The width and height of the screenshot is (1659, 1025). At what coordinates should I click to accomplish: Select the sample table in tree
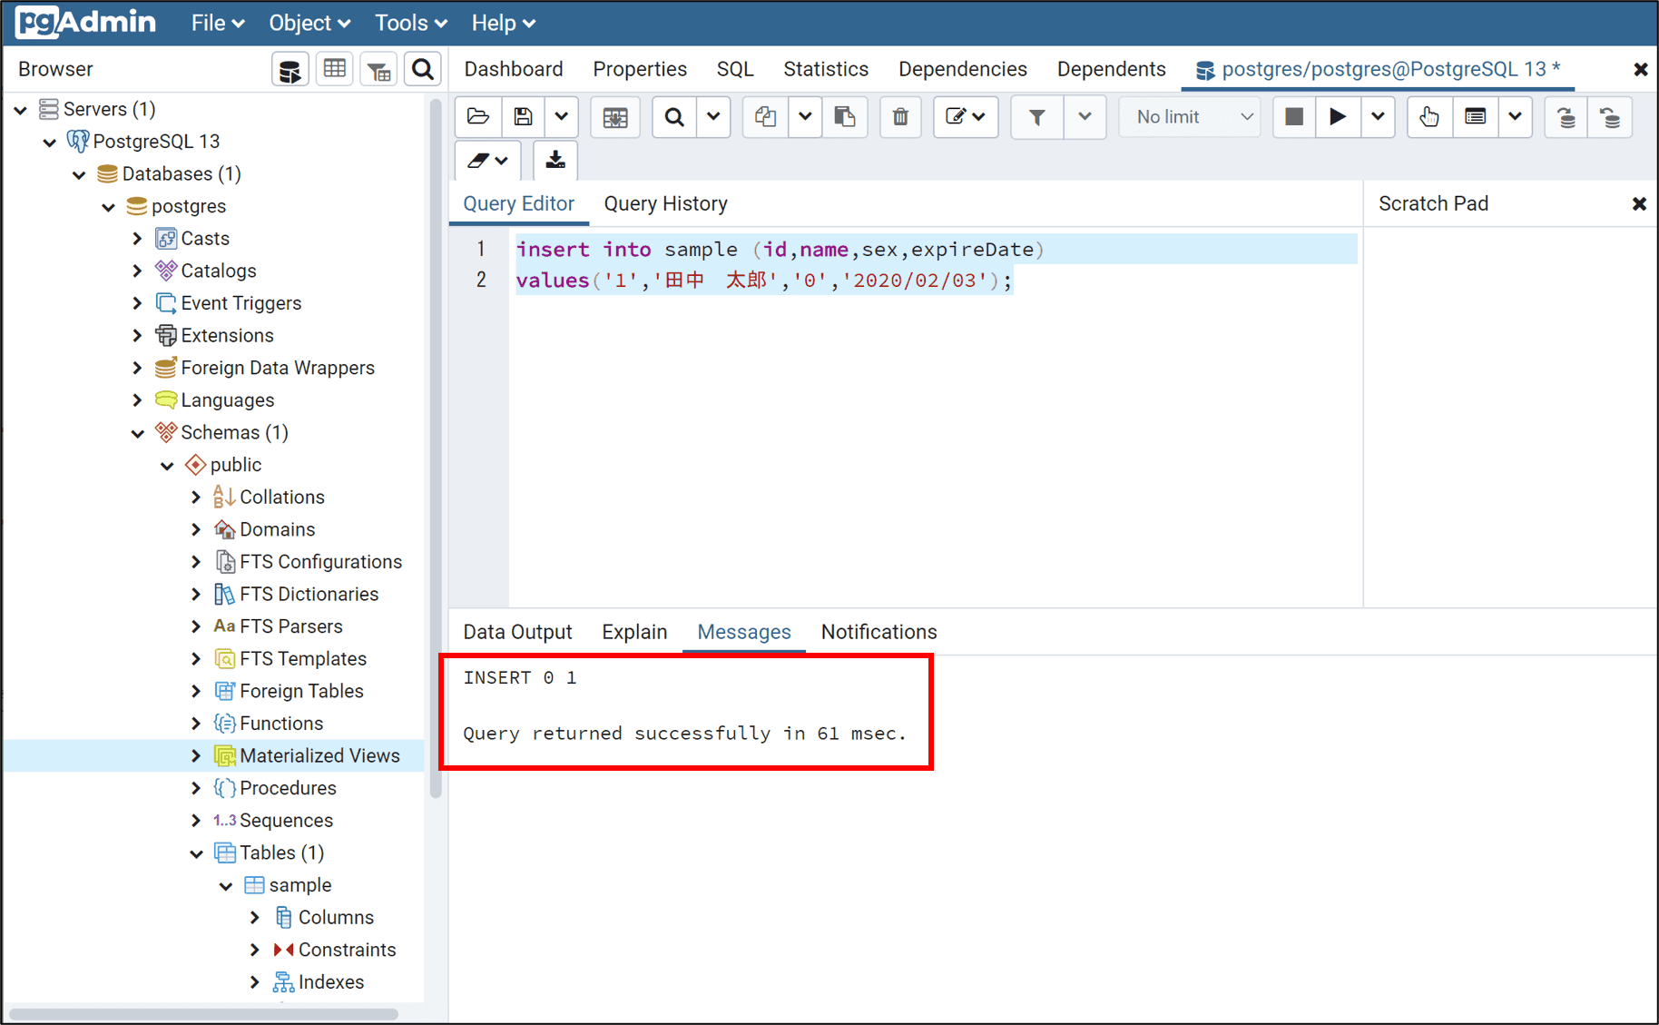299,885
